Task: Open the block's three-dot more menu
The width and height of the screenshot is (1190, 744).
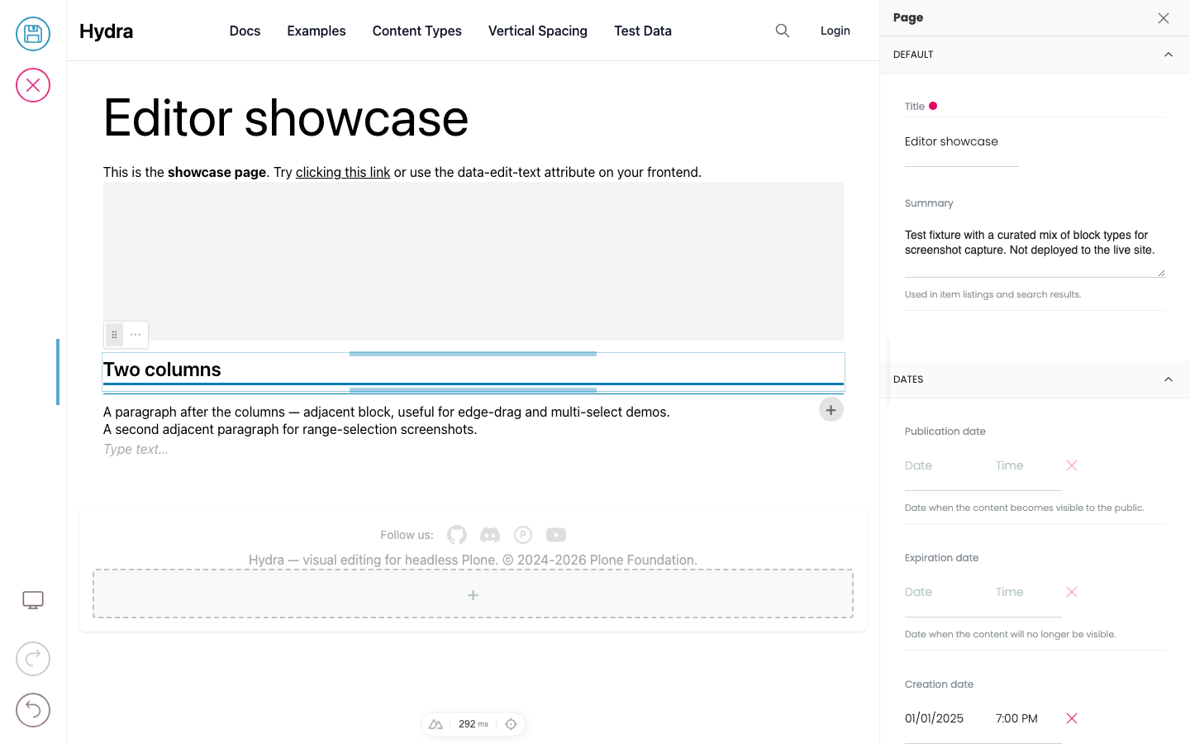Action: click(136, 335)
